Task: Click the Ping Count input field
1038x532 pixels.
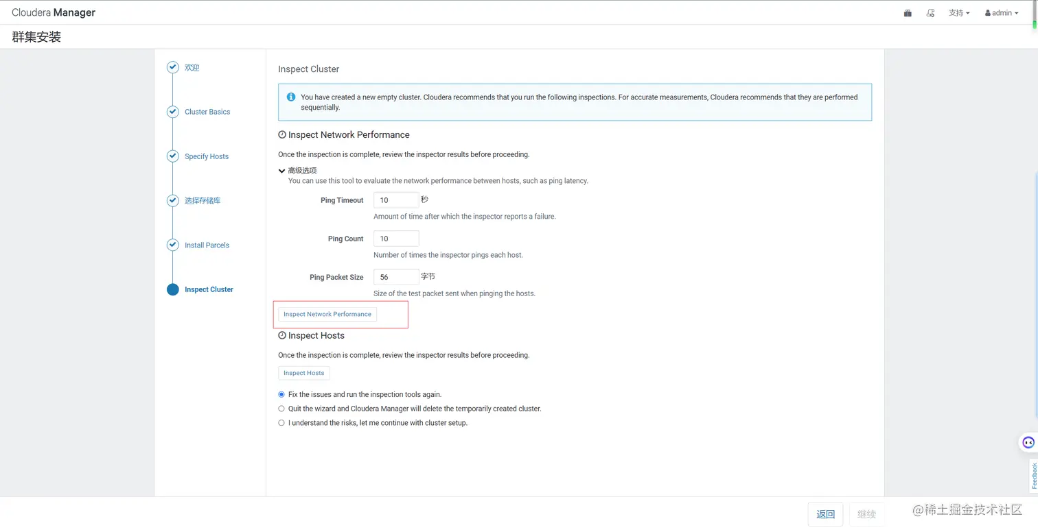Action: coord(396,239)
